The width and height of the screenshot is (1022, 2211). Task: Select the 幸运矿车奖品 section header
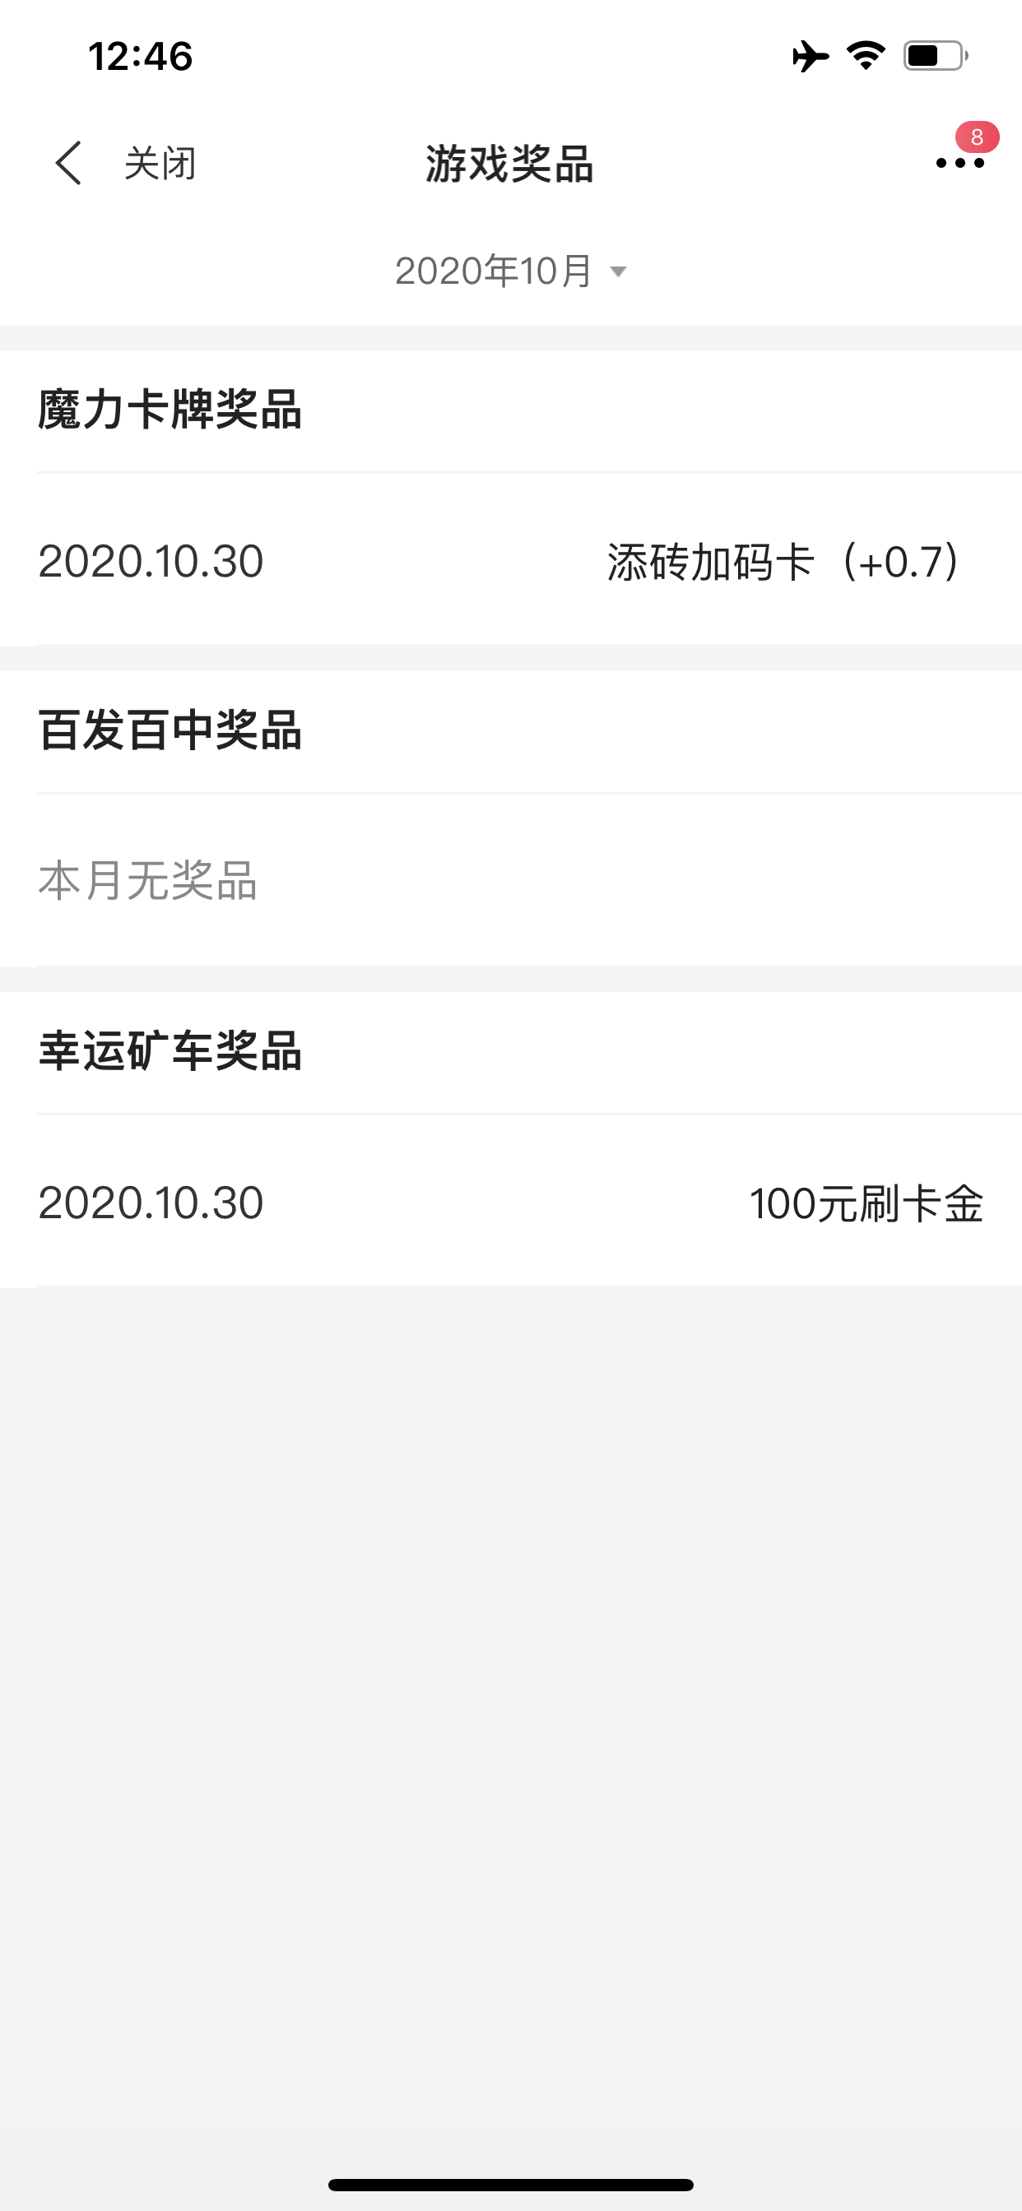click(x=170, y=1050)
